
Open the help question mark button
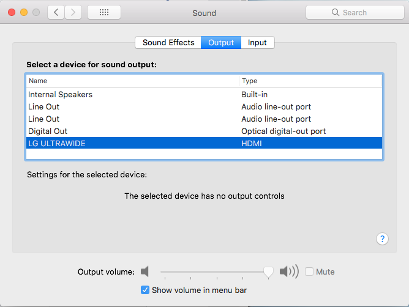[382, 239]
